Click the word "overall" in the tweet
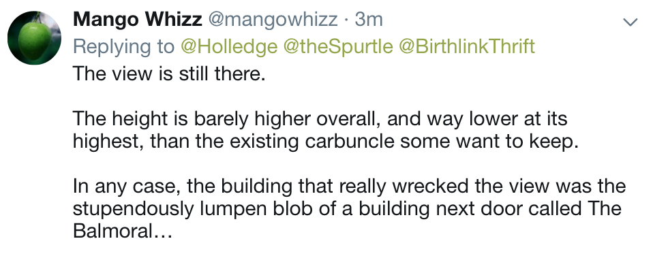Image resolution: width=653 pixels, height=256 pixels. [349, 118]
